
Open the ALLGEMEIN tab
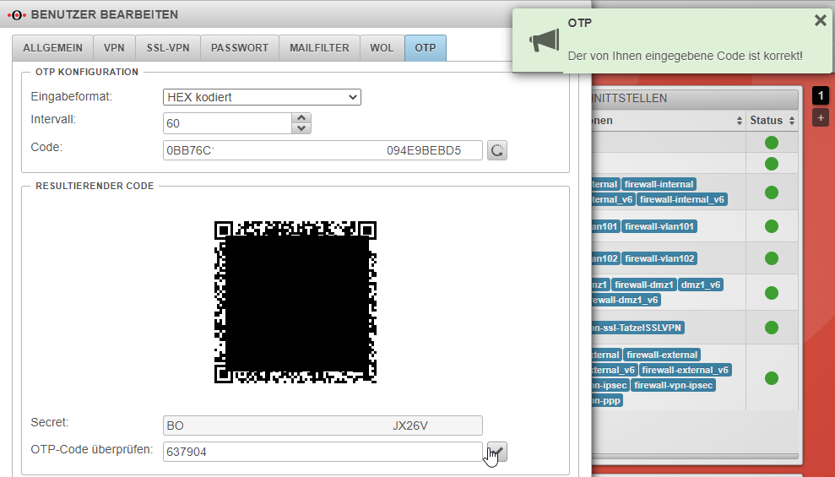coord(52,48)
